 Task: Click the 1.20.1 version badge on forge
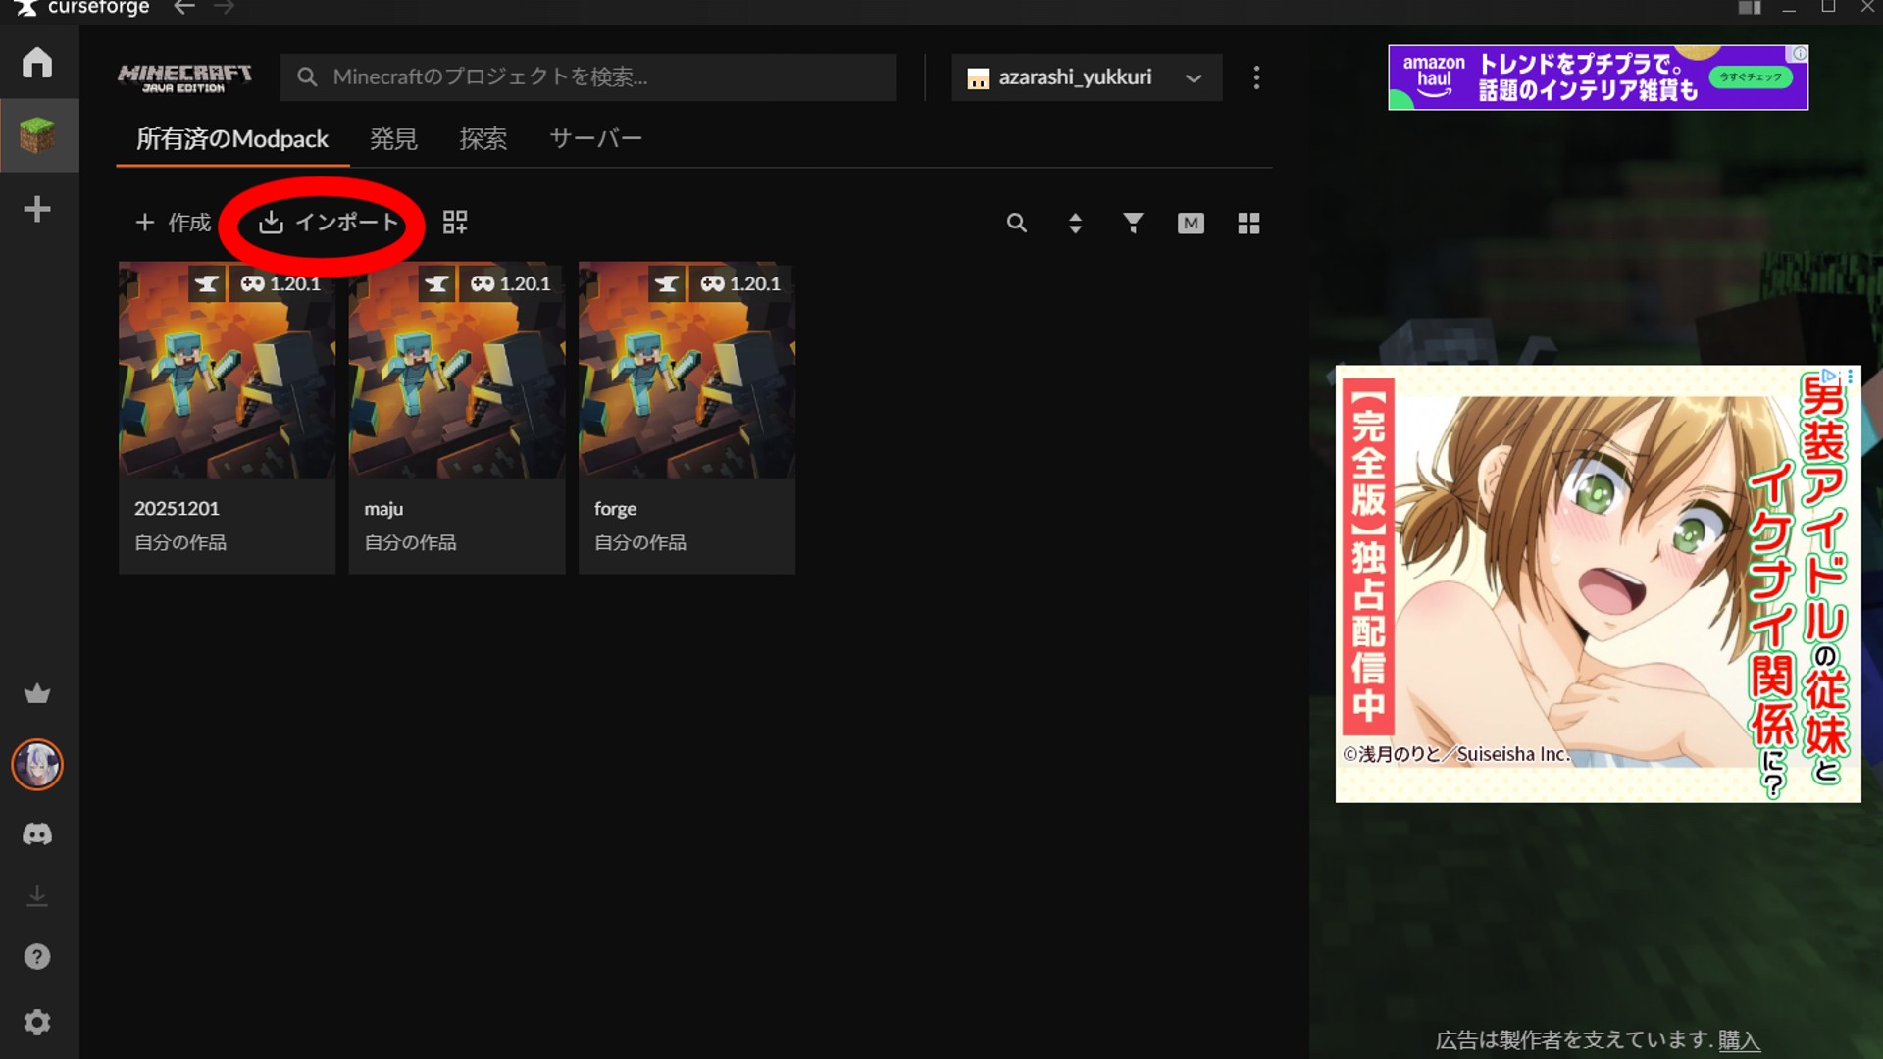[x=740, y=284]
